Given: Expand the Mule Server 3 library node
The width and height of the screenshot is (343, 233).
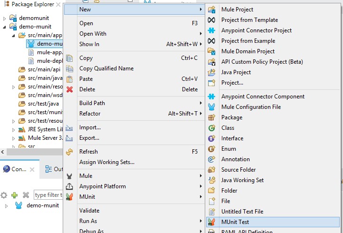Looking at the screenshot, I should tap(13, 138).
